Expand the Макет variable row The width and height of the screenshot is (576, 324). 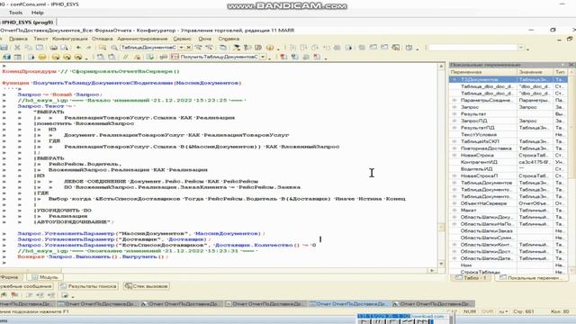[454, 211]
